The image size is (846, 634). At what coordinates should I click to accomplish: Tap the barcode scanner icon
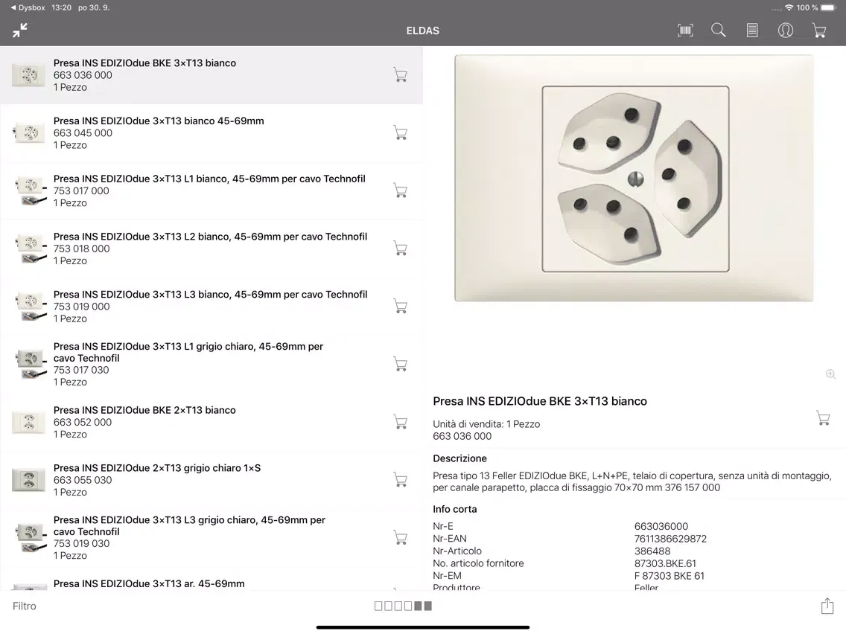[685, 31]
